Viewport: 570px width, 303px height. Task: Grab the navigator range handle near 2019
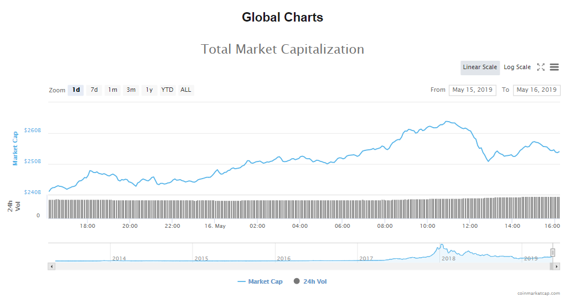[552, 253]
